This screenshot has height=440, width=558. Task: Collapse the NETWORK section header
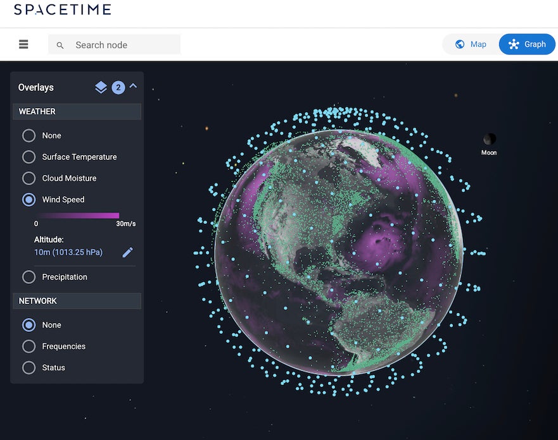[x=77, y=301]
